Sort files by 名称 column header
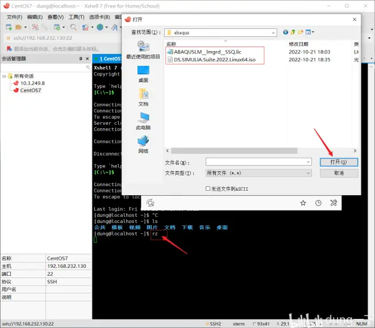The height and width of the screenshot is (328, 375). tap(171, 44)
